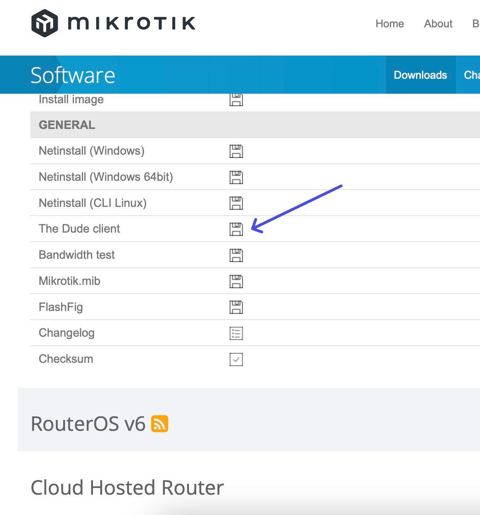Download The Dude client floppy icon
This screenshot has height=515, width=480.
coord(236,229)
